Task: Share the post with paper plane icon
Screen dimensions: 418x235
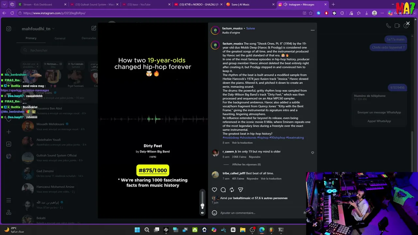Action: (241, 190)
